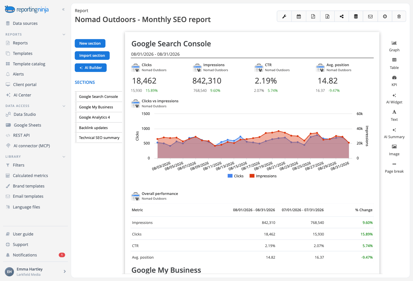The width and height of the screenshot is (413, 281).
Task: Click the Clicks KPI Search Console icon
Action: 136,68
